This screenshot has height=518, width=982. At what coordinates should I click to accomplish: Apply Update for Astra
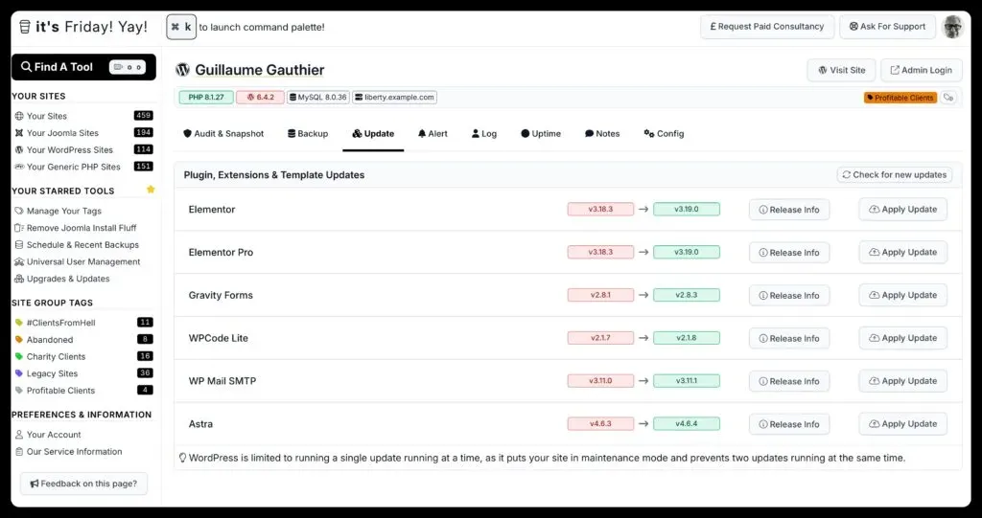(902, 423)
